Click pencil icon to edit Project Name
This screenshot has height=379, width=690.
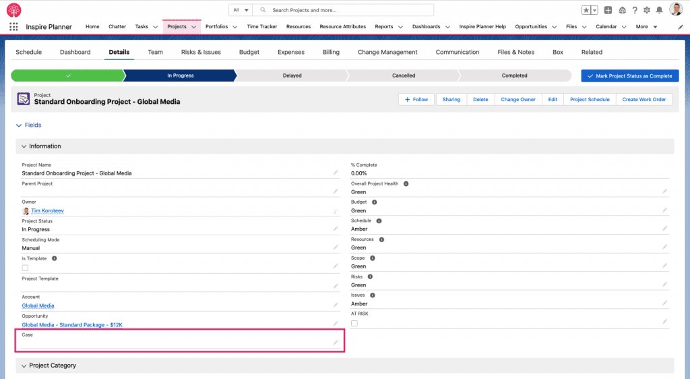pyautogui.click(x=336, y=173)
